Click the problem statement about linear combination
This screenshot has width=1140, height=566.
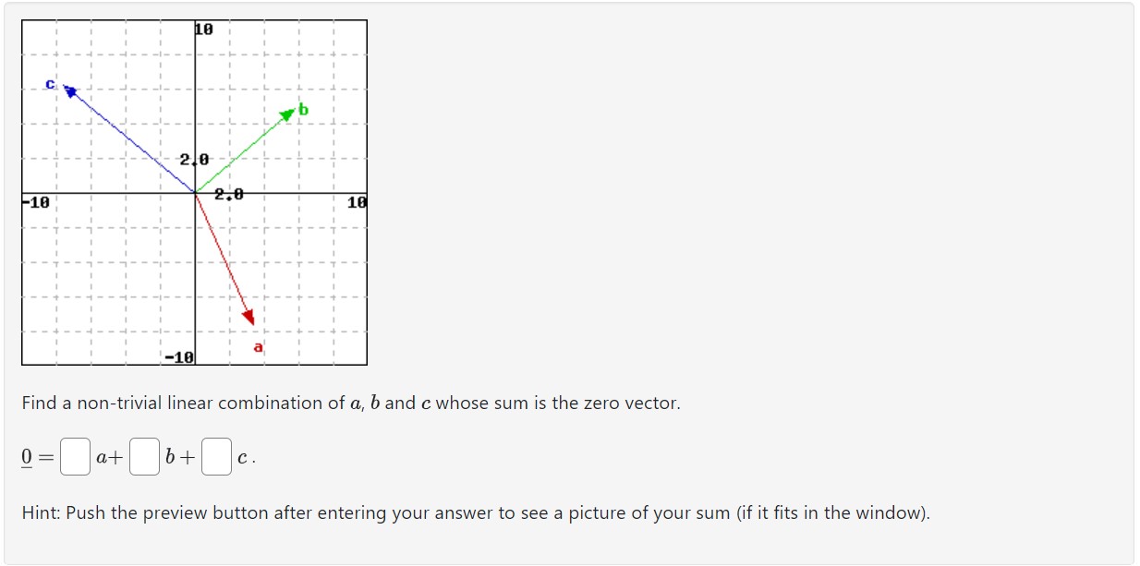tap(351, 403)
